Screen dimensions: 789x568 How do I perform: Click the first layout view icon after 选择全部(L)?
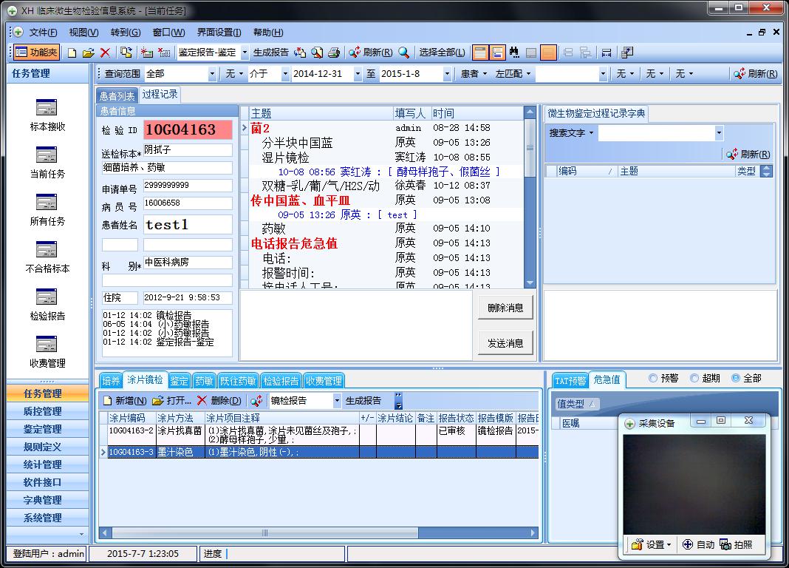480,53
